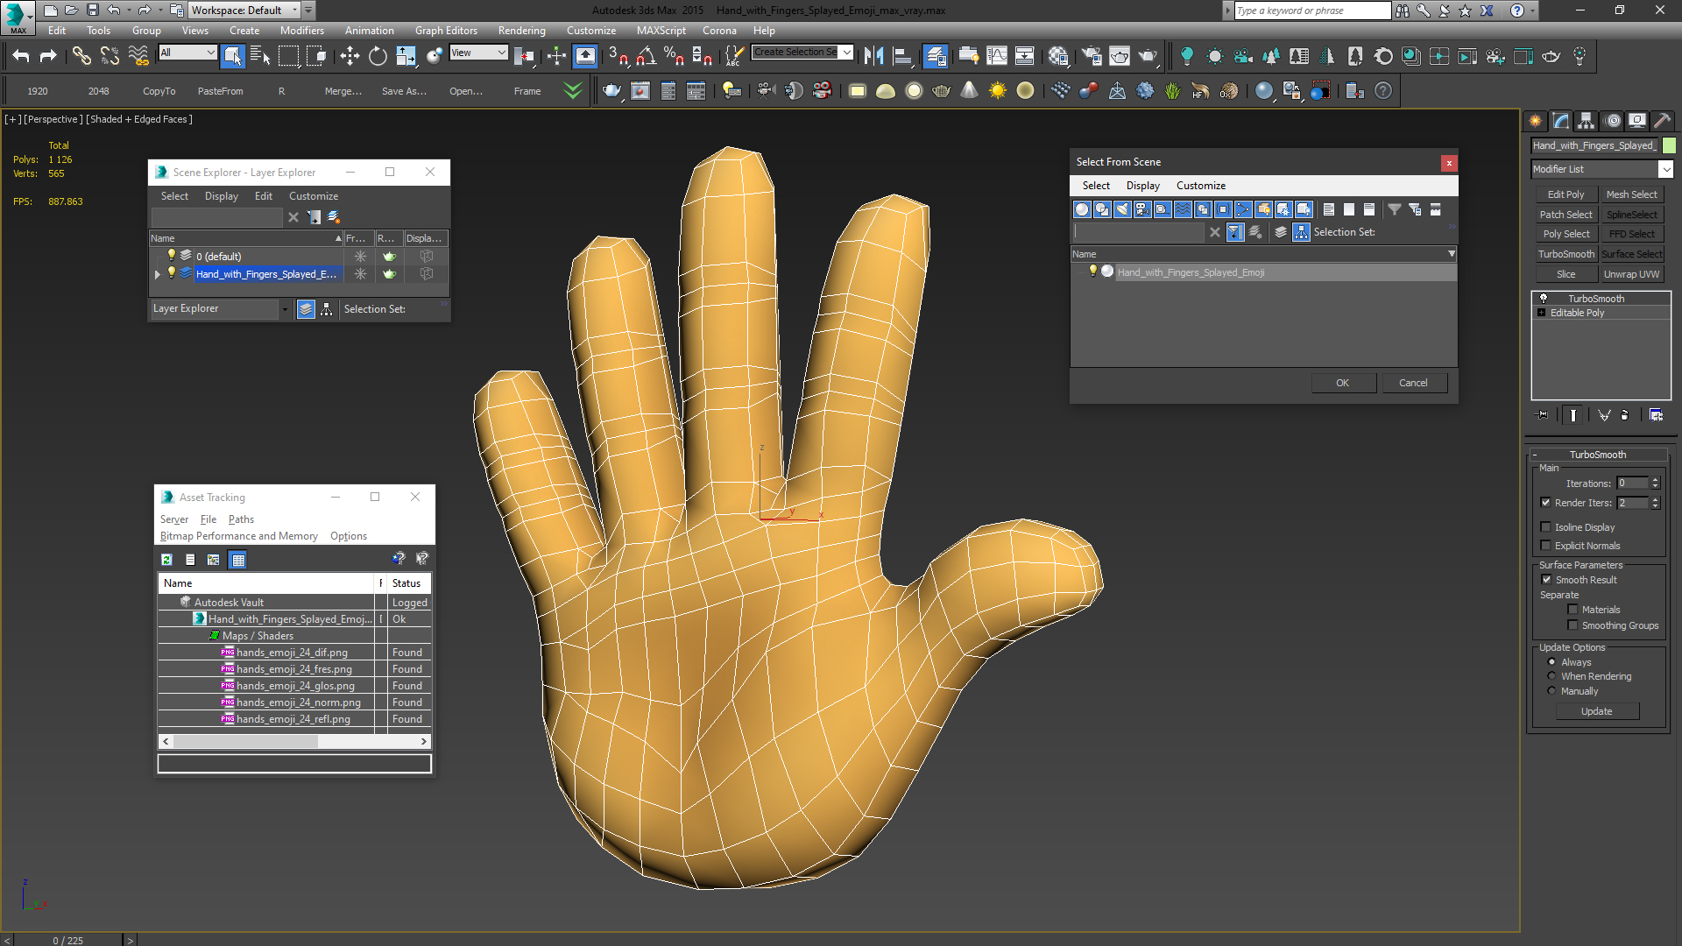Uncheck the Smooth Result checkbox
The height and width of the screenshot is (946, 1682).
[1546, 580]
